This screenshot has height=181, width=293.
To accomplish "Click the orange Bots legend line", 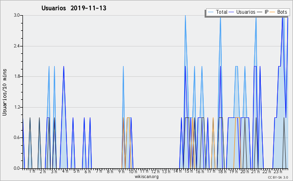I will coord(272,12).
